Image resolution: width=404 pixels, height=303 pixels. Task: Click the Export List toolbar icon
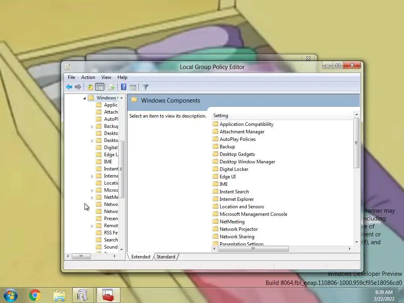[112, 87]
